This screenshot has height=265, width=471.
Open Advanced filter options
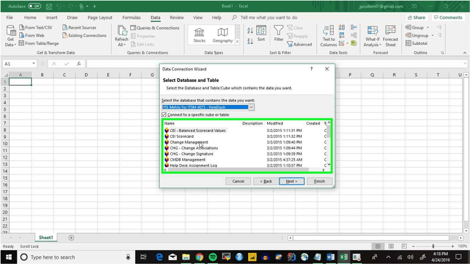tap(300, 44)
